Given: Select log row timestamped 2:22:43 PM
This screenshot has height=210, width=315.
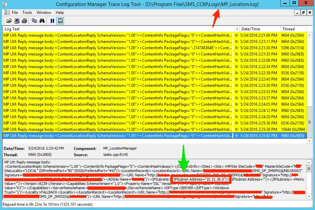Looking at the screenshot, I should tap(155, 79).
